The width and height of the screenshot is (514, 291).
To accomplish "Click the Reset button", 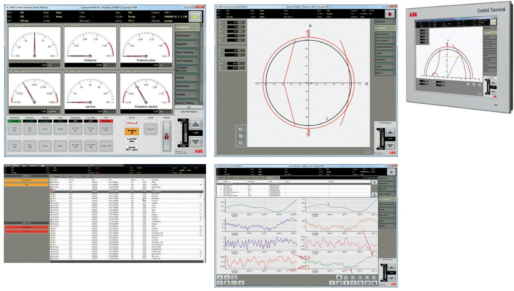I will click(x=150, y=130).
